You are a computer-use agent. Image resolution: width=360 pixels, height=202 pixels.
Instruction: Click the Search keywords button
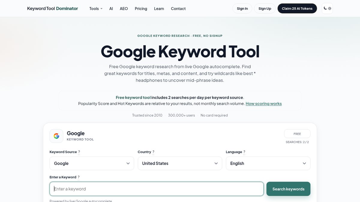[x=288, y=189]
